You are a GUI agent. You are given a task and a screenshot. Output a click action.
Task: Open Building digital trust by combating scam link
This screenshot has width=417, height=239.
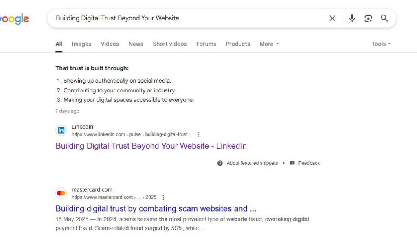coord(156,209)
